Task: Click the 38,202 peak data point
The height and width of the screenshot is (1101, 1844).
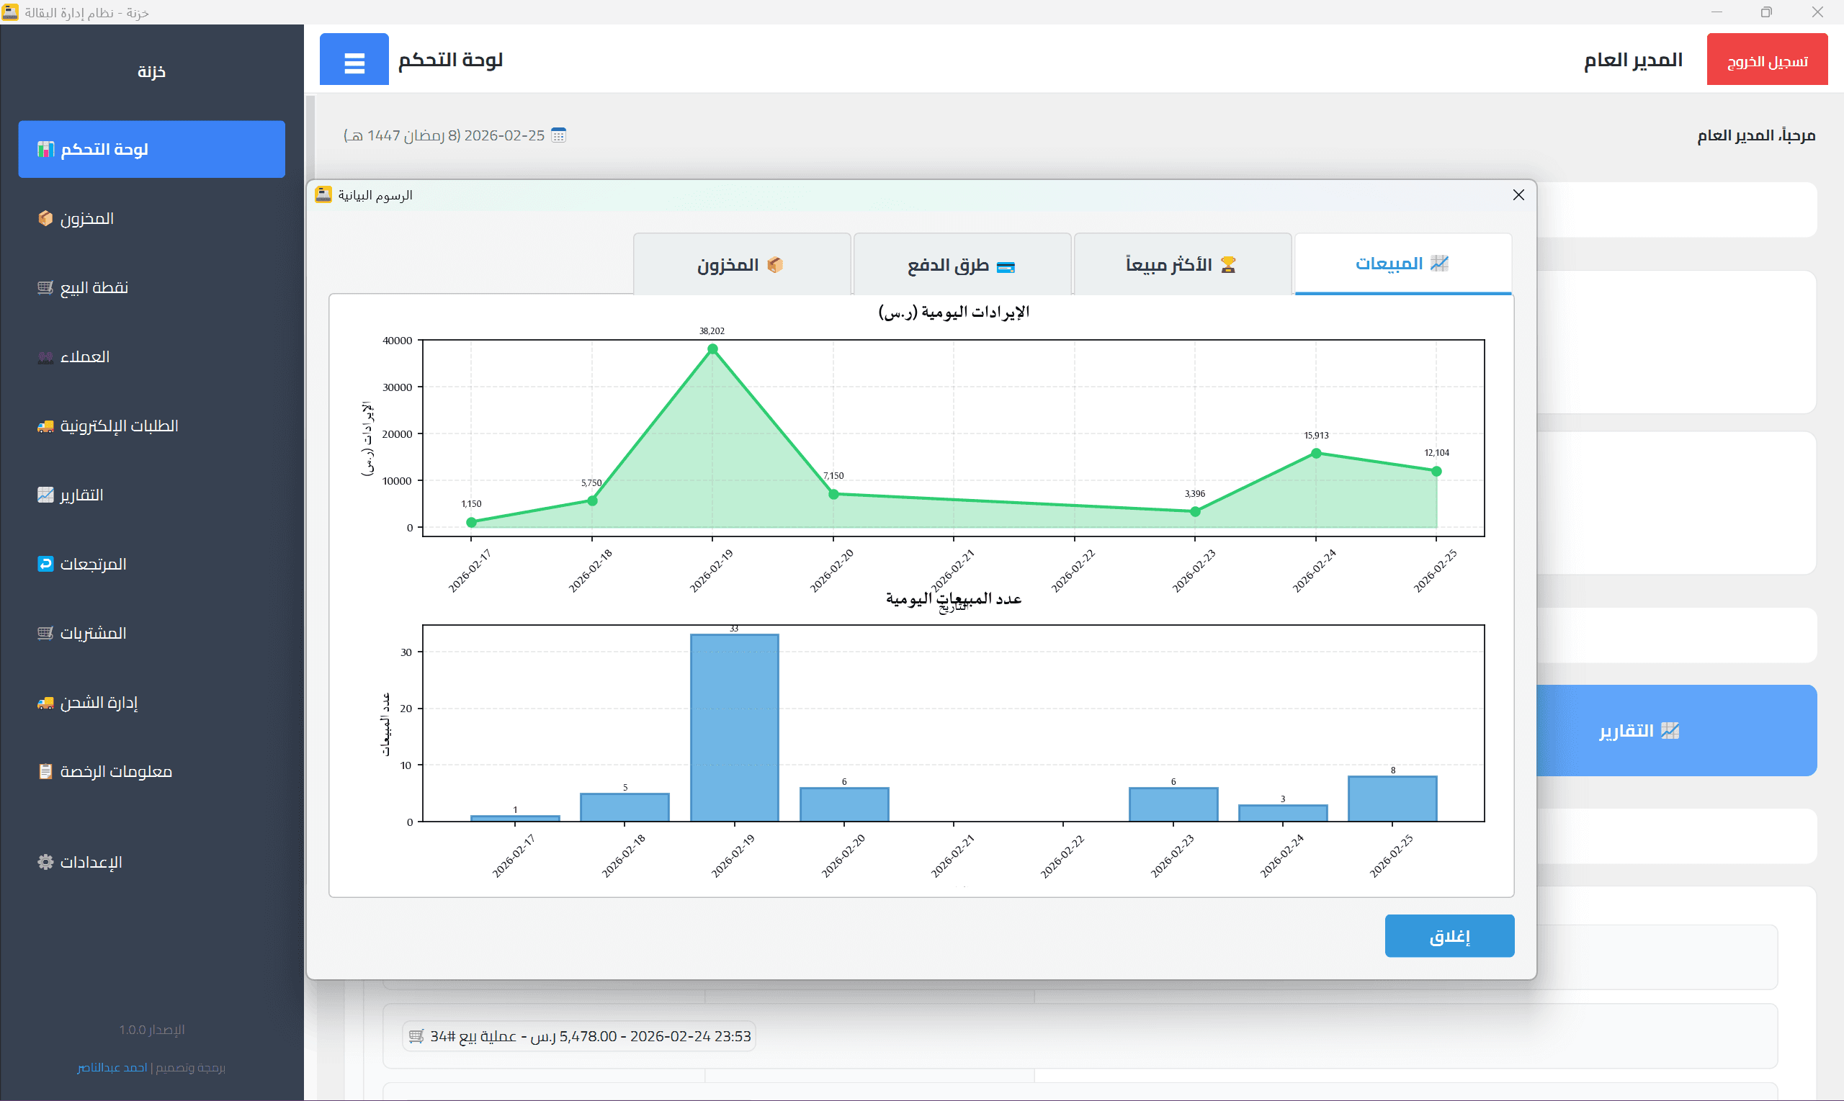Action: pyautogui.click(x=712, y=349)
